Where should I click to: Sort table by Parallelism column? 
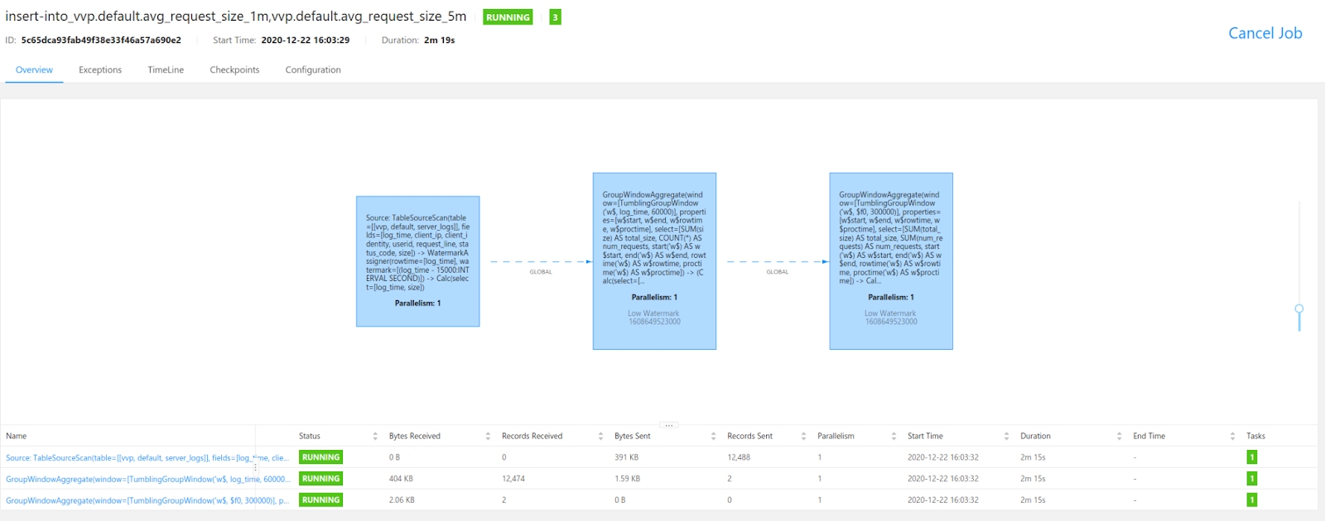coord(894,436)
